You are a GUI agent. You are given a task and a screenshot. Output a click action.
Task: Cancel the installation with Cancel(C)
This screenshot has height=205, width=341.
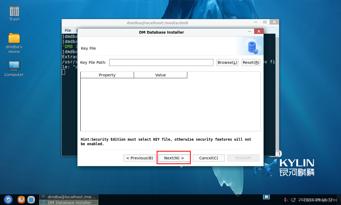coord(209,158)
